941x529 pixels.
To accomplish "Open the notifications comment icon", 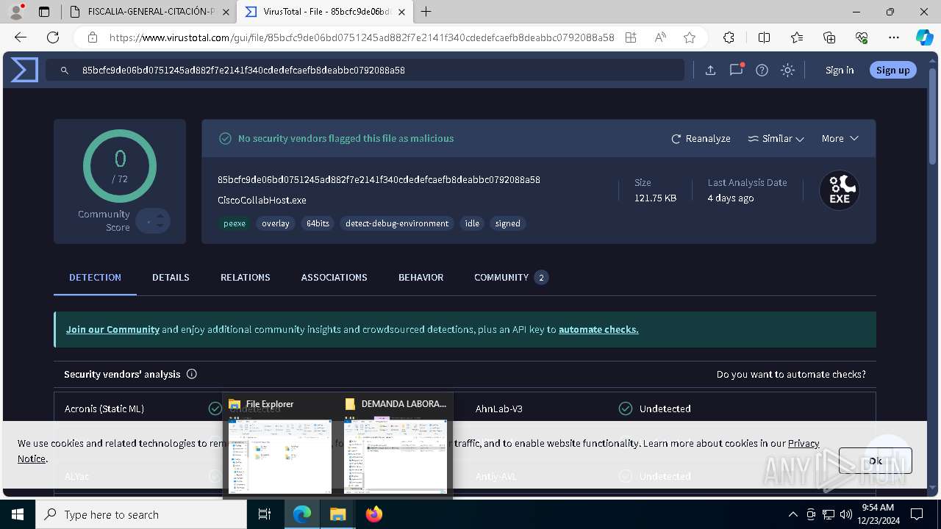I will (736, 70).
